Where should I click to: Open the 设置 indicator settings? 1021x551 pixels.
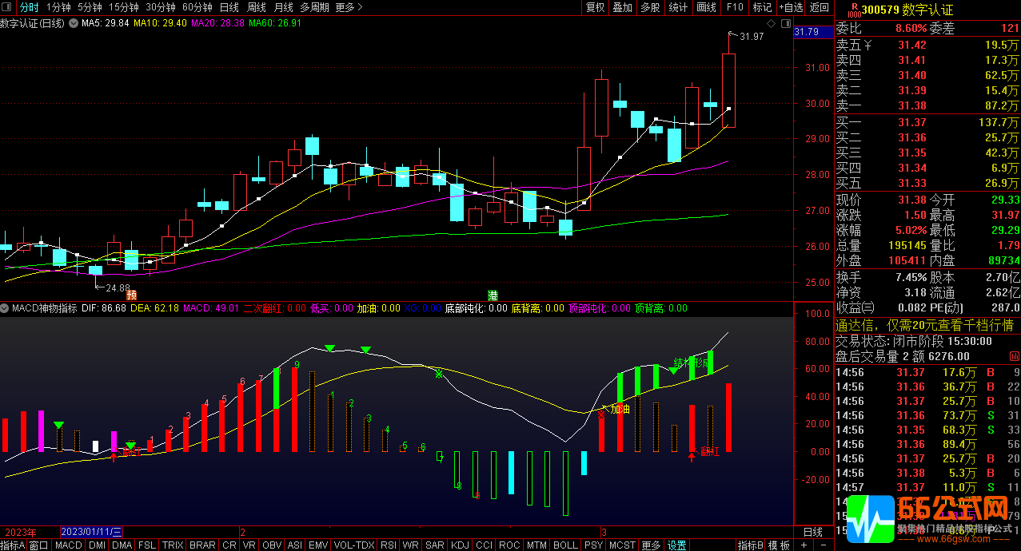(677, 545)
